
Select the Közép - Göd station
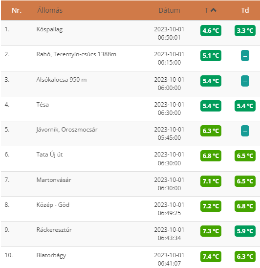coord(53,205)
